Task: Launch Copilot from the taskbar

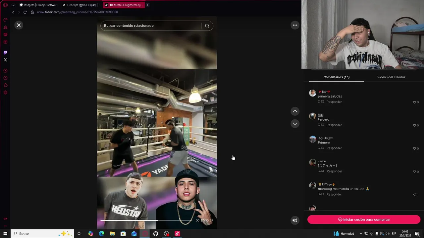Action: point(90,234)
